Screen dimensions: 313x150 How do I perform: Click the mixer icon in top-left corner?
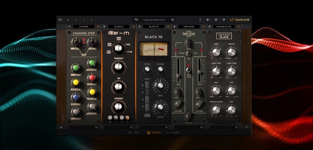click(x=60, y=20)
